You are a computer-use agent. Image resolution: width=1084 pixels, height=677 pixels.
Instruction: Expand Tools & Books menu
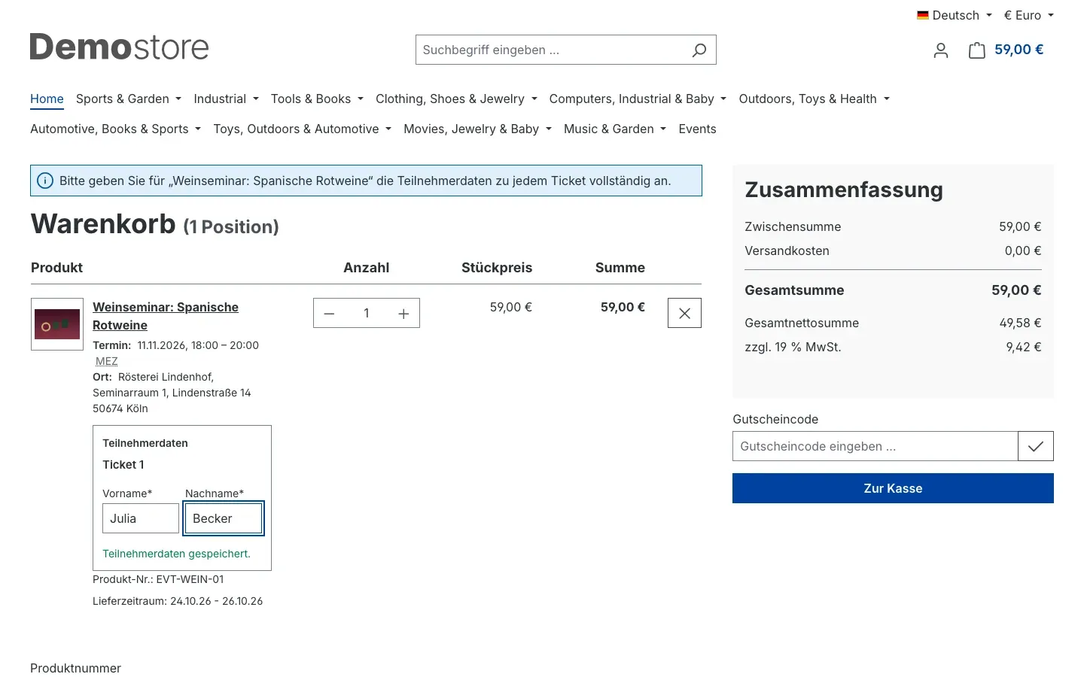[317, 99]
